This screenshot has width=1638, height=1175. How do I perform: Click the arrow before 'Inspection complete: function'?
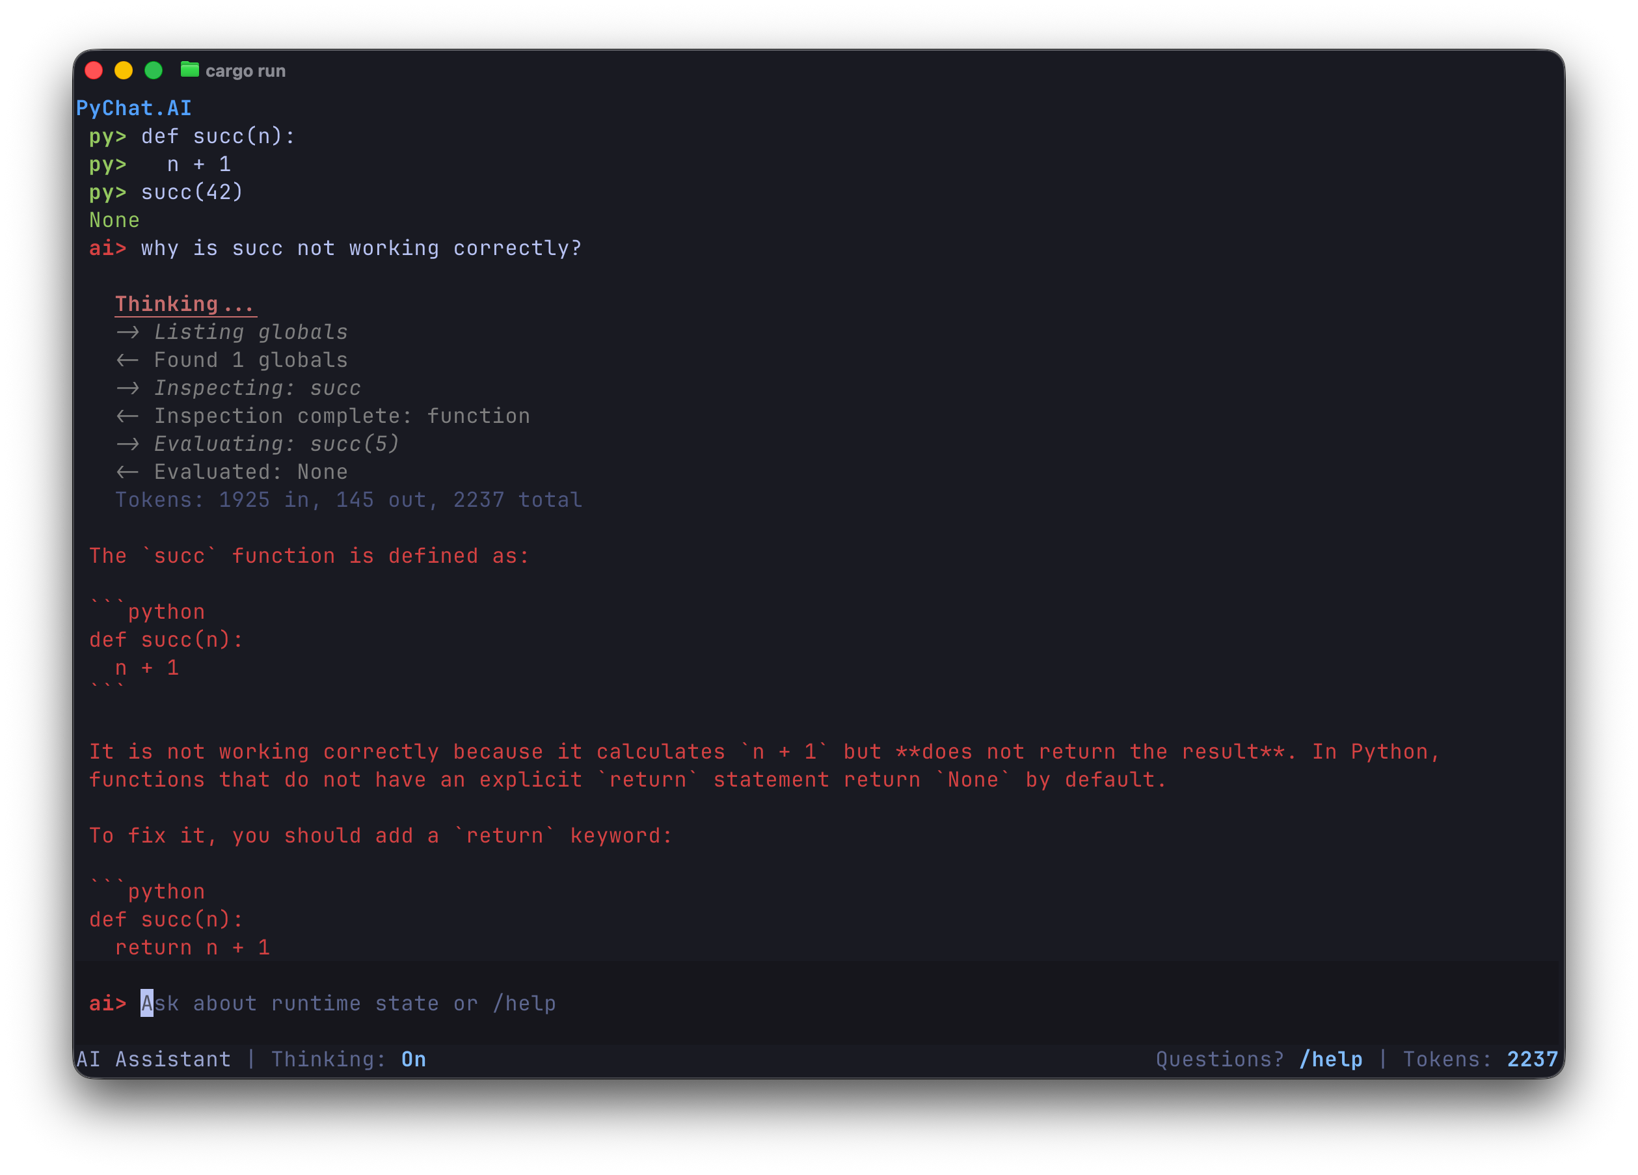[127, 416]
